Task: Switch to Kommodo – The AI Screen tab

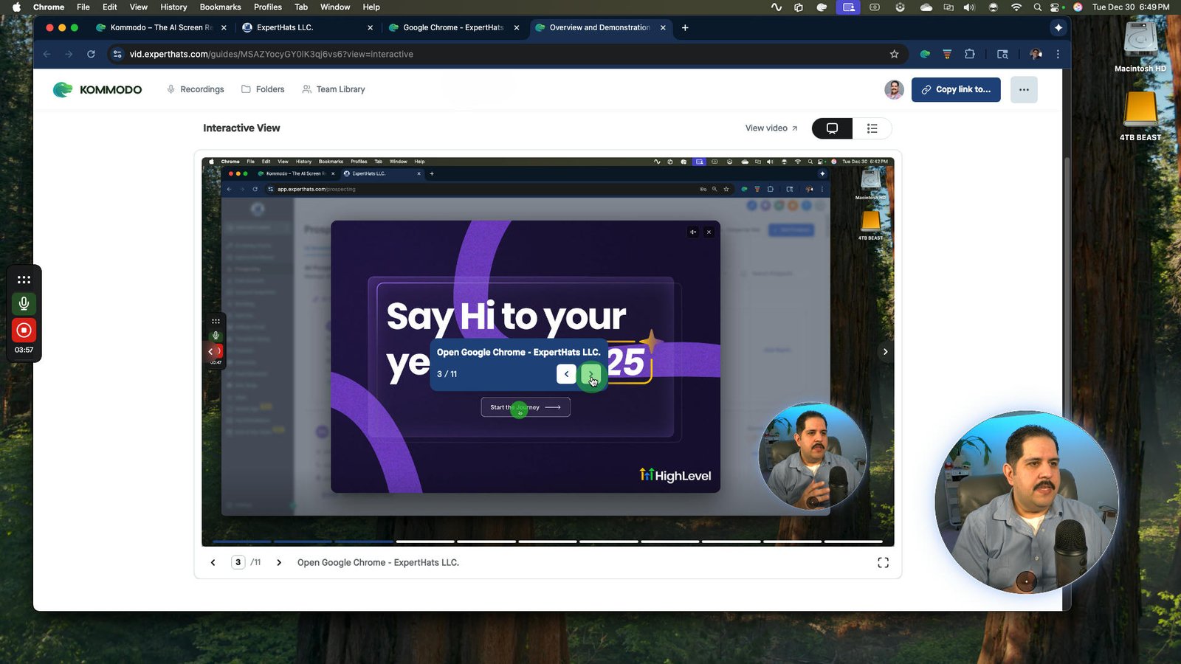Action: click(161, 27)
